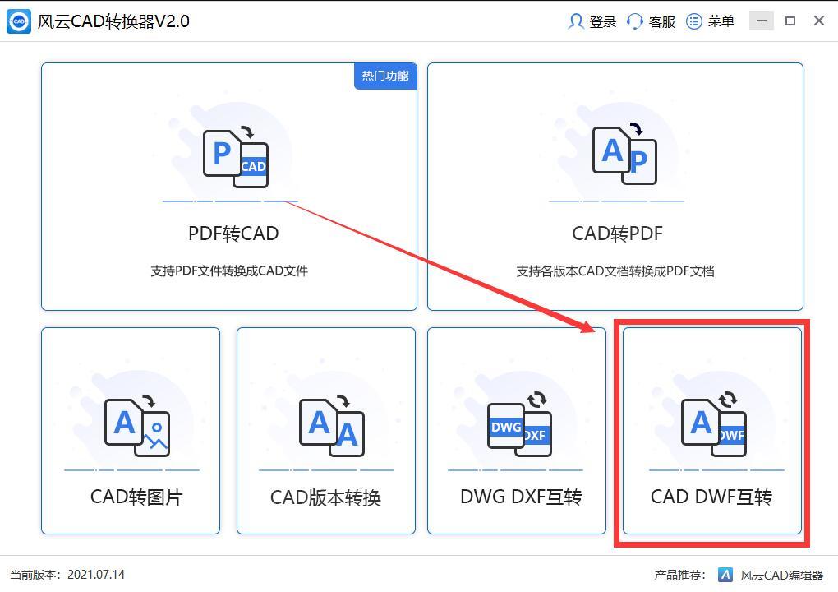Click the circular list menu icon
The height and width of the screenshot is (592, 838).
pyautogui.click(x=693, y=21)
